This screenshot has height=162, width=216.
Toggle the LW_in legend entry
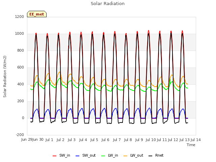tap(110, 156)
